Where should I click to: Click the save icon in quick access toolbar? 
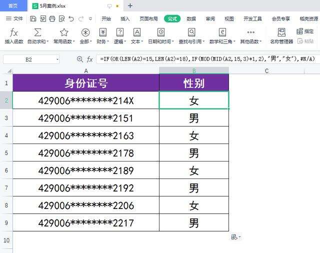click(33, 19)
